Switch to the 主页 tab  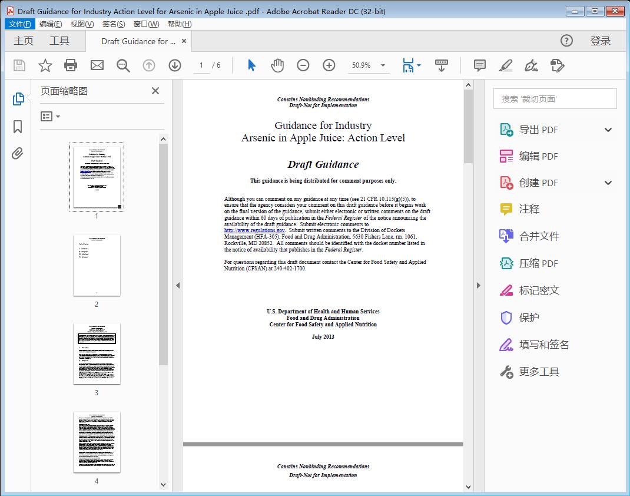pos(23,41)
